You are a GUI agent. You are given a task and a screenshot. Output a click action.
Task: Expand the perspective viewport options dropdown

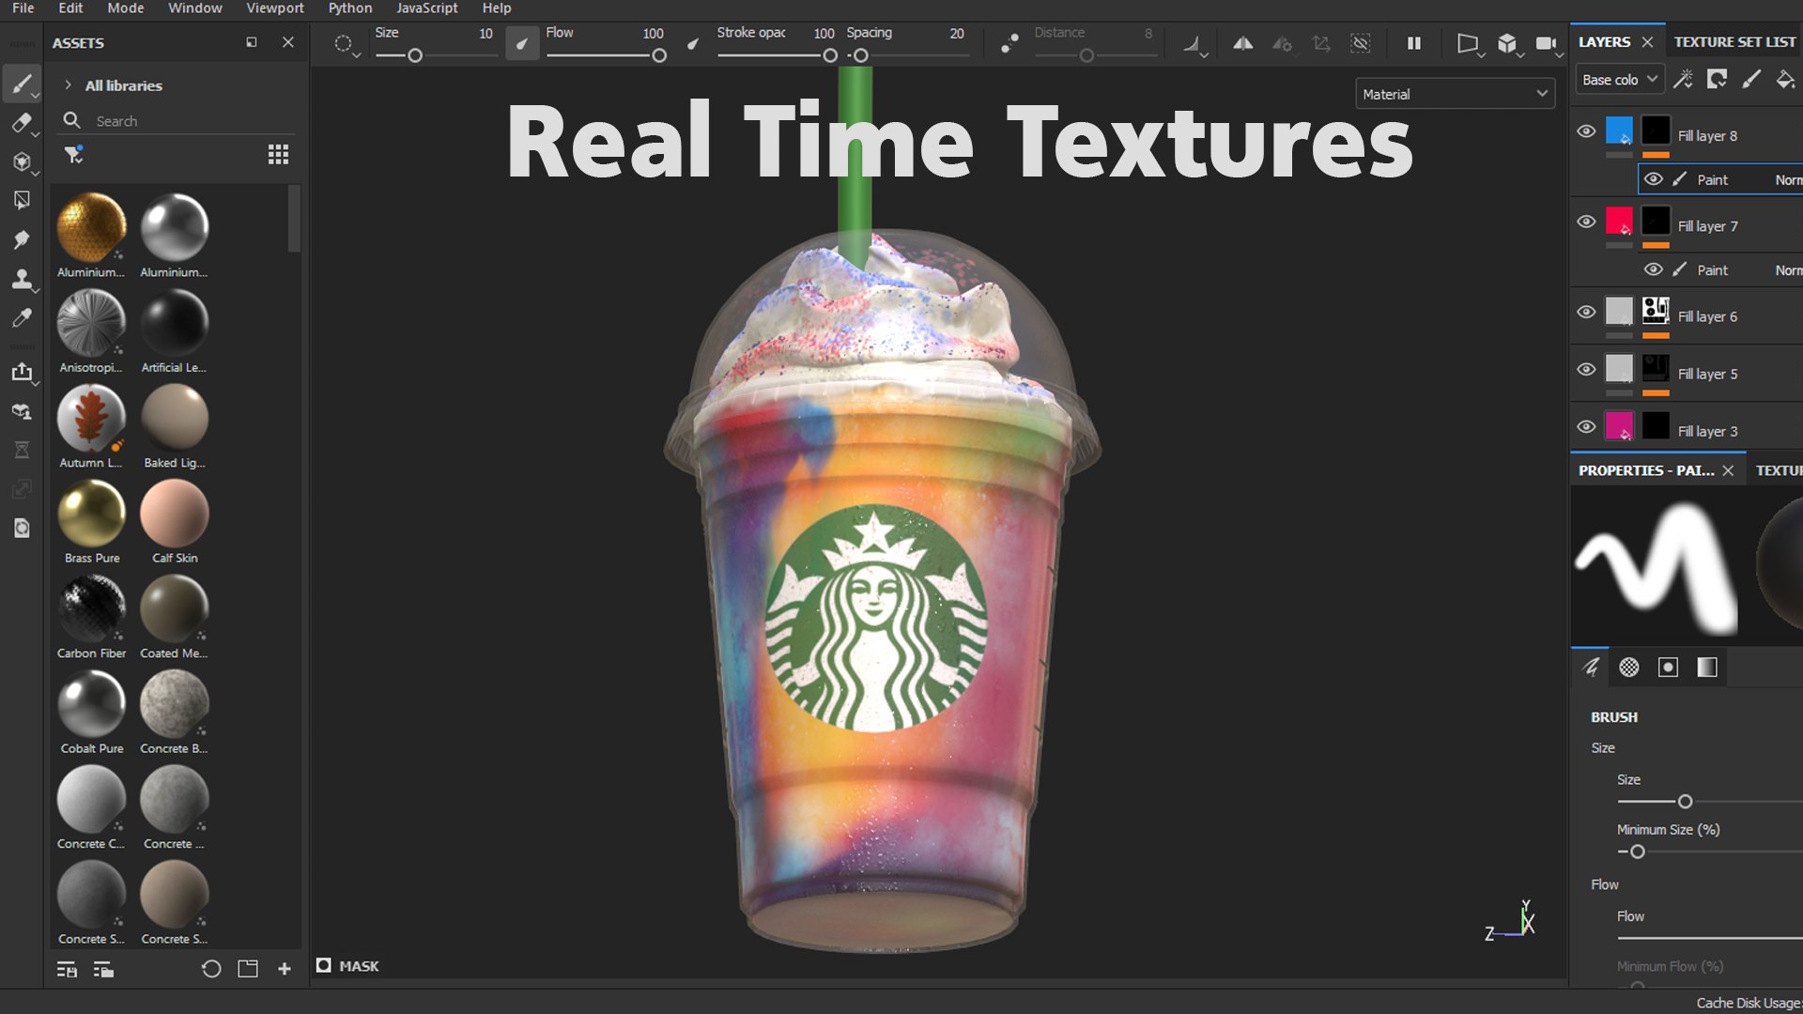pos(1481,55)
